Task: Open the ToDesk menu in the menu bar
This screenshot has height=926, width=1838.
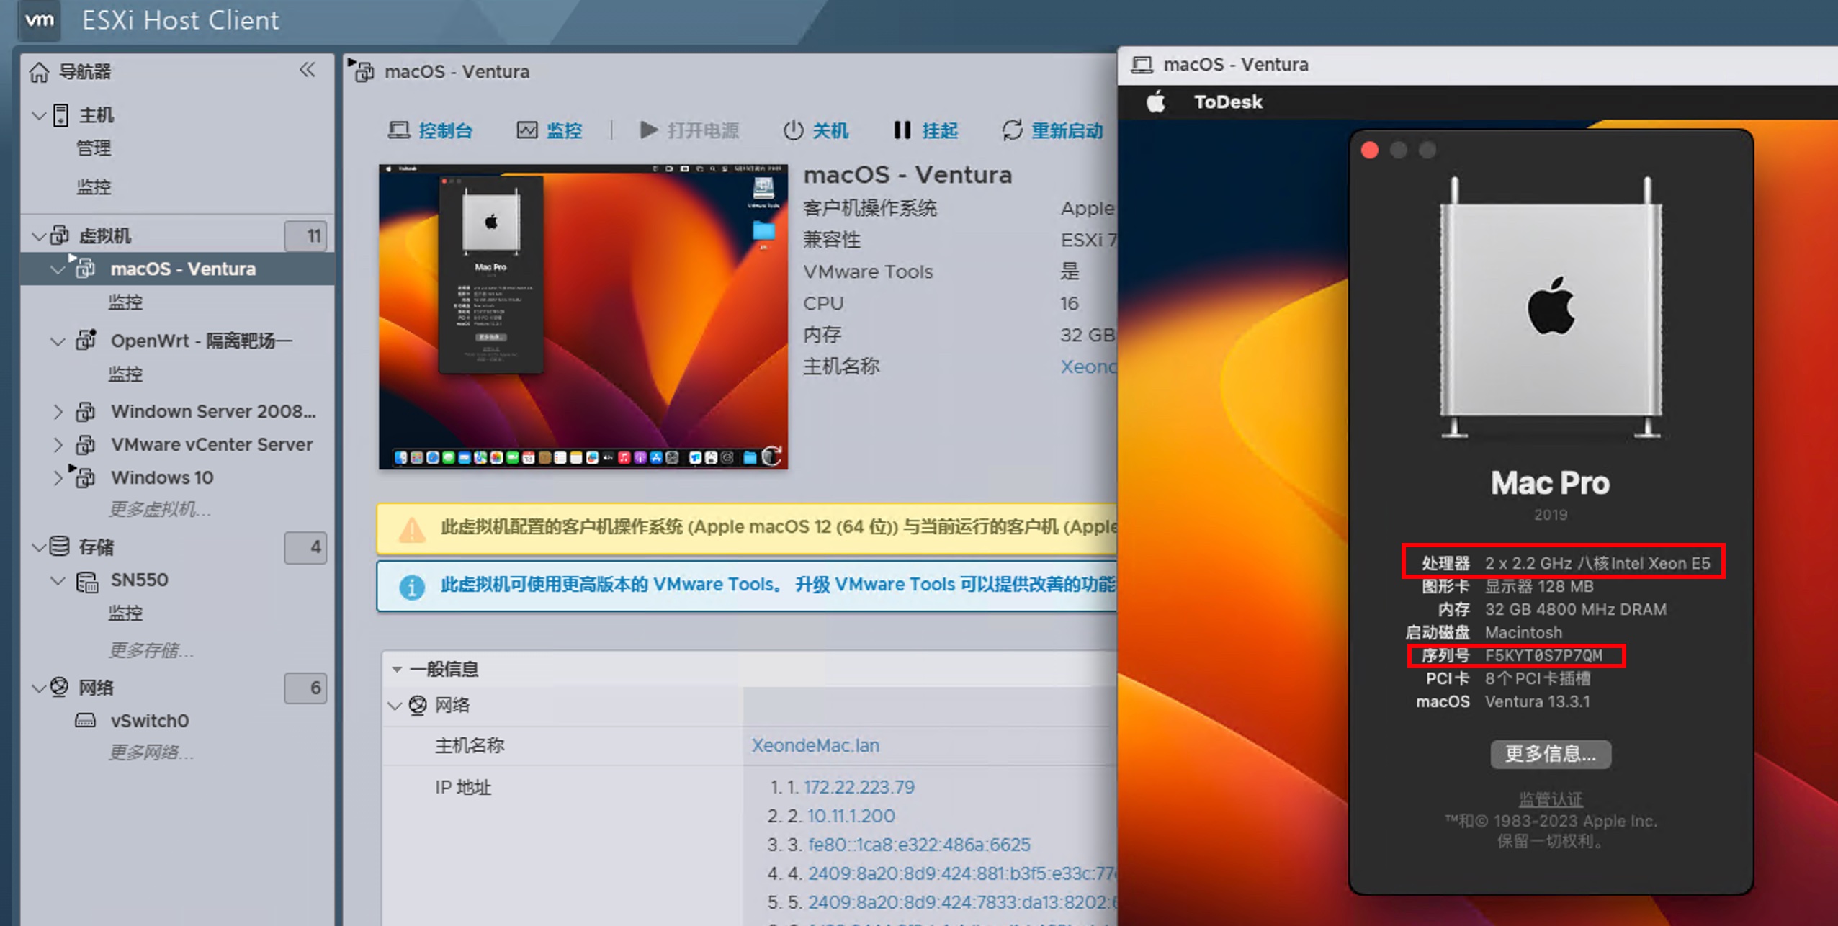Action: point(1228,102)
